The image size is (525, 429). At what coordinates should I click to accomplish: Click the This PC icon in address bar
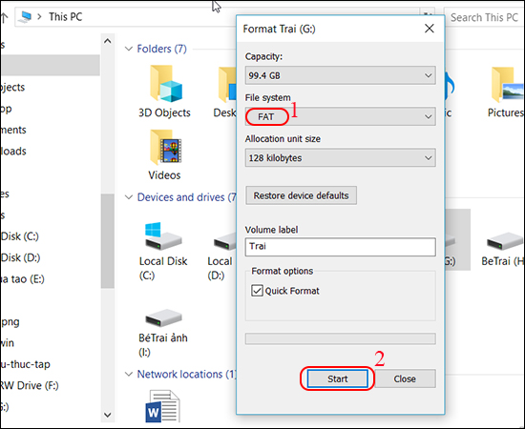(25, 17)
